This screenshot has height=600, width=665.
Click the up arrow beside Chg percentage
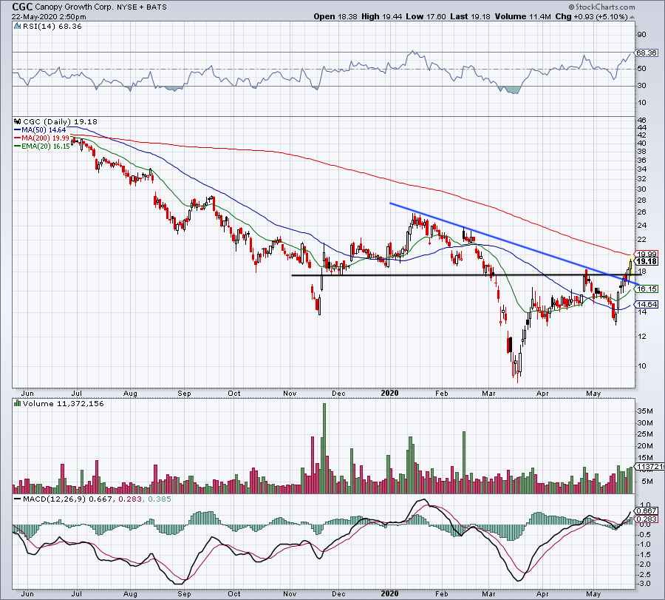[x=632, y=18]
